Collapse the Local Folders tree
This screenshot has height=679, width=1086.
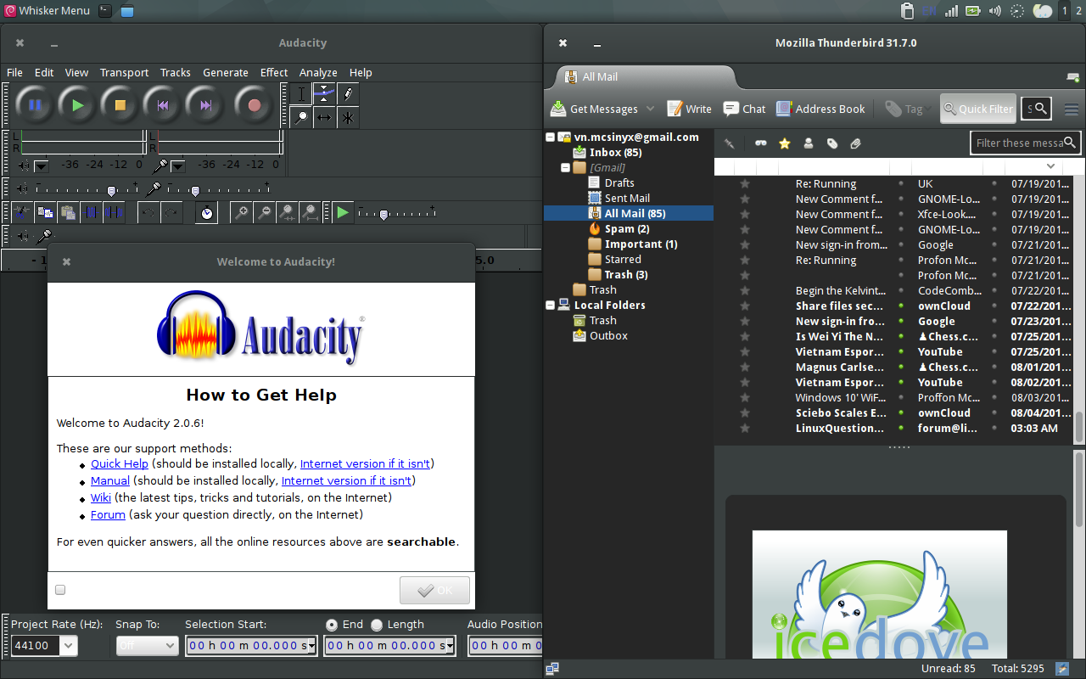[551, 305]
